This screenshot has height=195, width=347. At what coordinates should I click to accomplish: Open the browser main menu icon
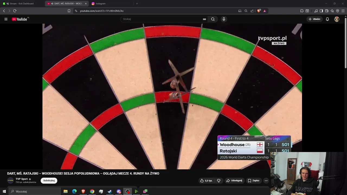pos(343,11)
